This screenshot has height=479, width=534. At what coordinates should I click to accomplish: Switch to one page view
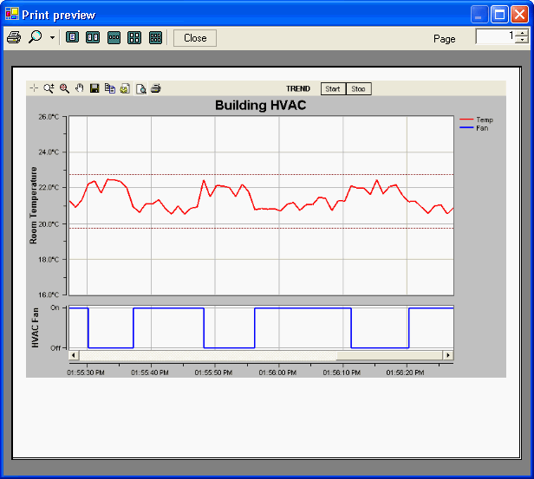tap(72, 37)
